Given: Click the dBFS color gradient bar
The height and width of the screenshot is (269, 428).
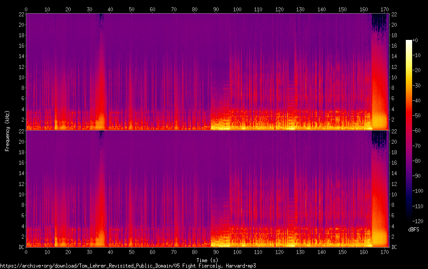Looking at the screenshot, I should coord(409,132).
